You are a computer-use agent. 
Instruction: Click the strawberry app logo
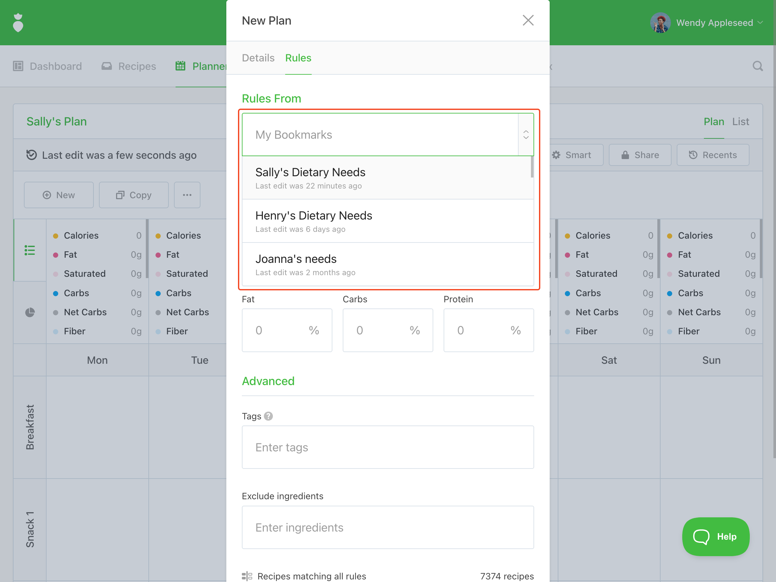tap(18, 23)
